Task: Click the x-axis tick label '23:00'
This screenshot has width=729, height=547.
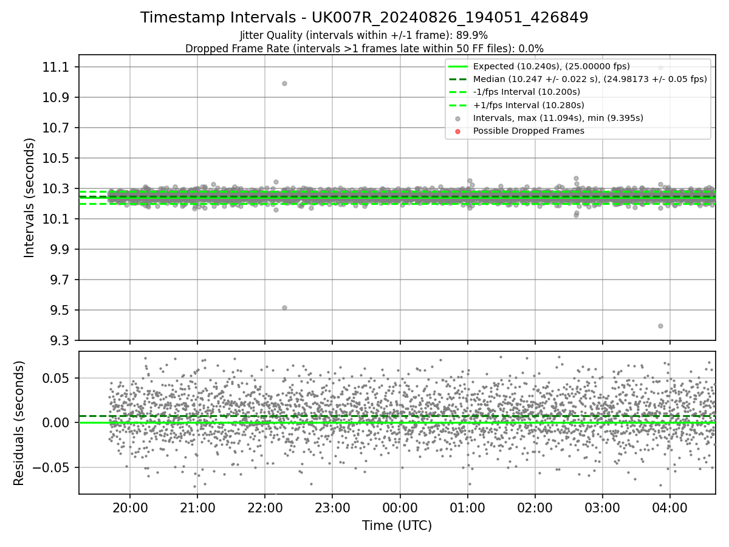Action: 332,507
